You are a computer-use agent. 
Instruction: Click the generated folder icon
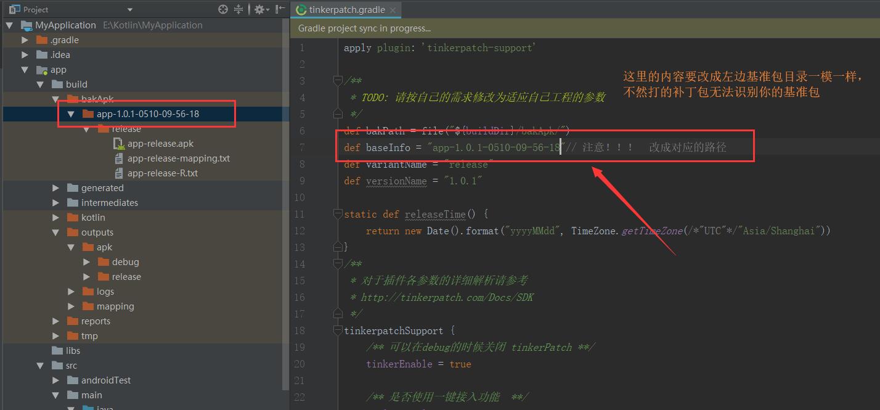73,188
